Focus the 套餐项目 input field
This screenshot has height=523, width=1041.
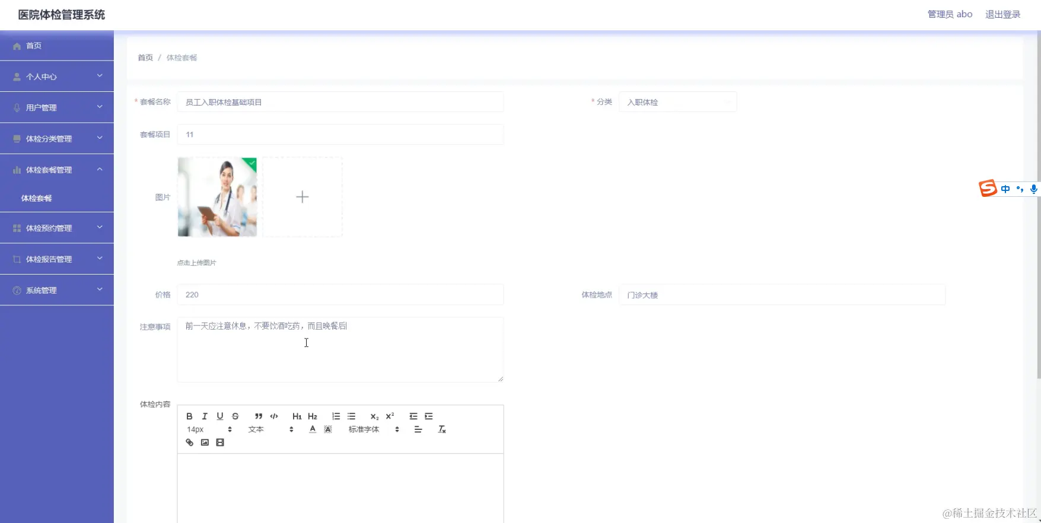click(x=340, y=135)
